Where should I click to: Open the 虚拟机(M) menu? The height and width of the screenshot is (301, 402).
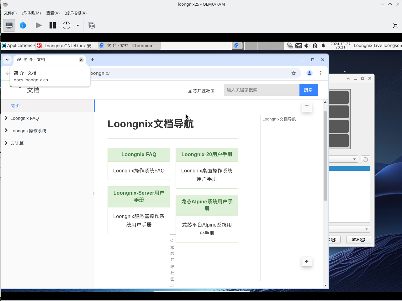(x=31, y=13)
